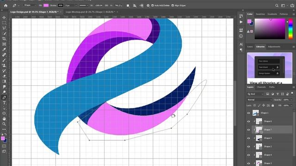Hide the Shape 2 layer
296x166 pixels.
coord(249,147)
